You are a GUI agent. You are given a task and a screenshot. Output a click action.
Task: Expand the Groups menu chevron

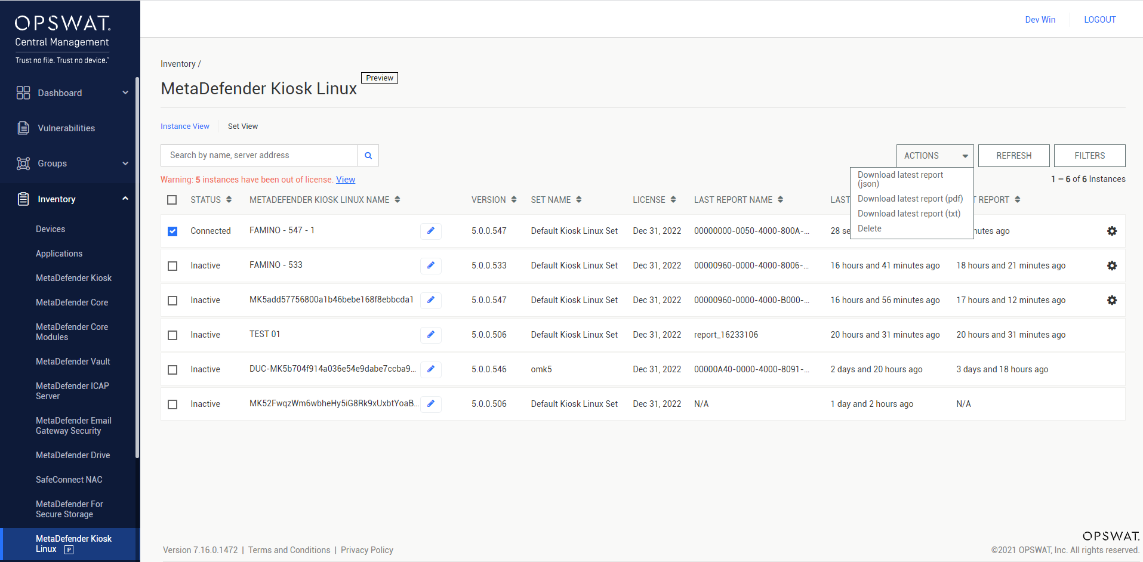coord(125,163)
